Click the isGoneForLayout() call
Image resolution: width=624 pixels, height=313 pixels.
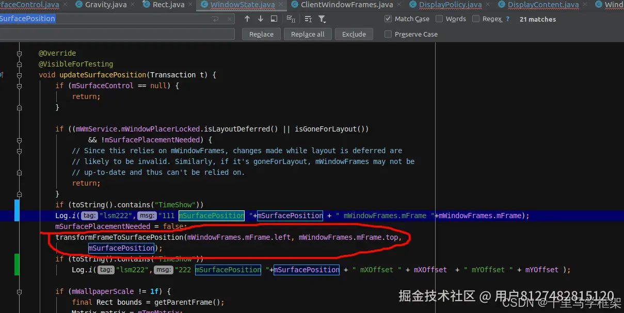(330, 129)
